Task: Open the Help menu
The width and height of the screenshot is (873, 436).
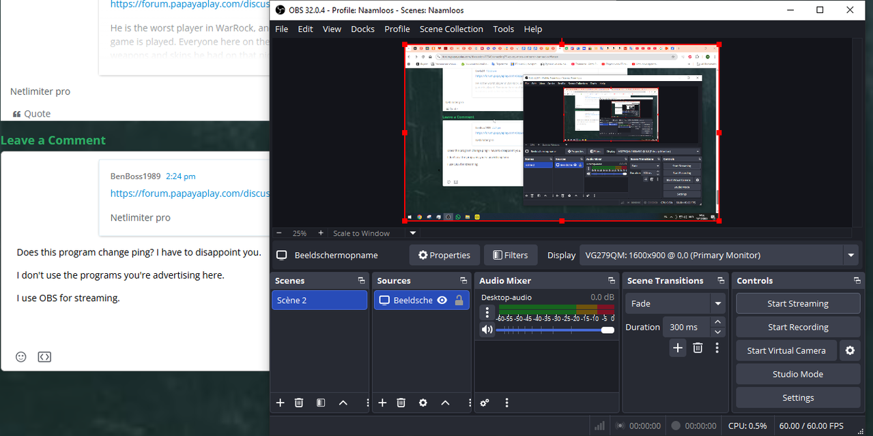Action: click(x=532, y=29)
